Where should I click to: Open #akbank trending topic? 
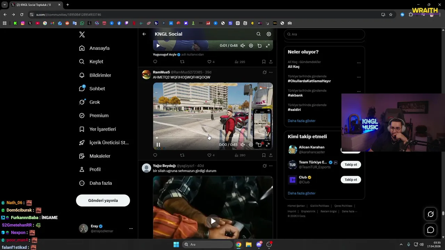[295, 95]
